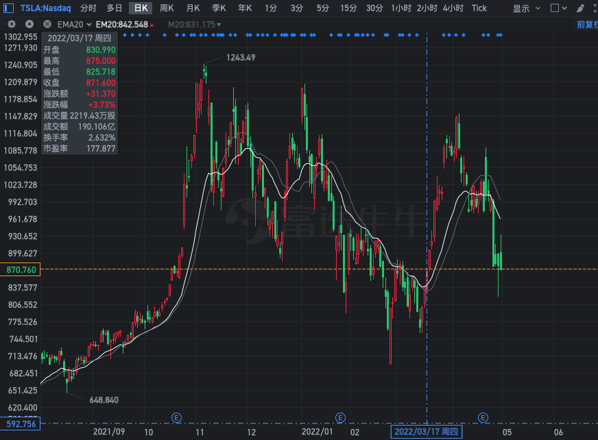
Task: Click the fullscreen expand icon
Action: coord(595,8)
